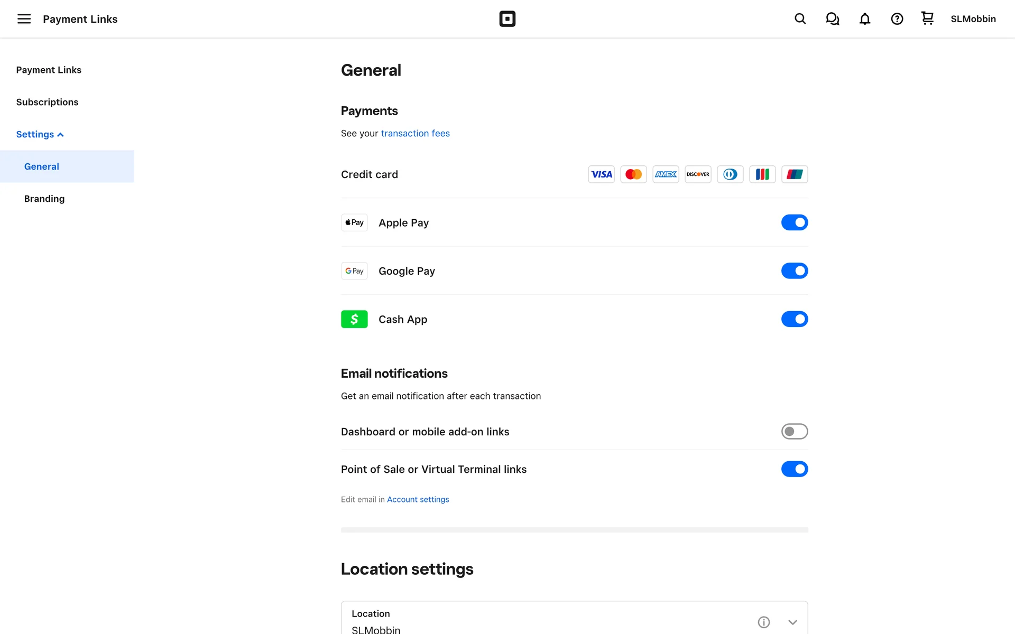
Task: Turn off the Google Pay toggle
Action: (794, 271)
